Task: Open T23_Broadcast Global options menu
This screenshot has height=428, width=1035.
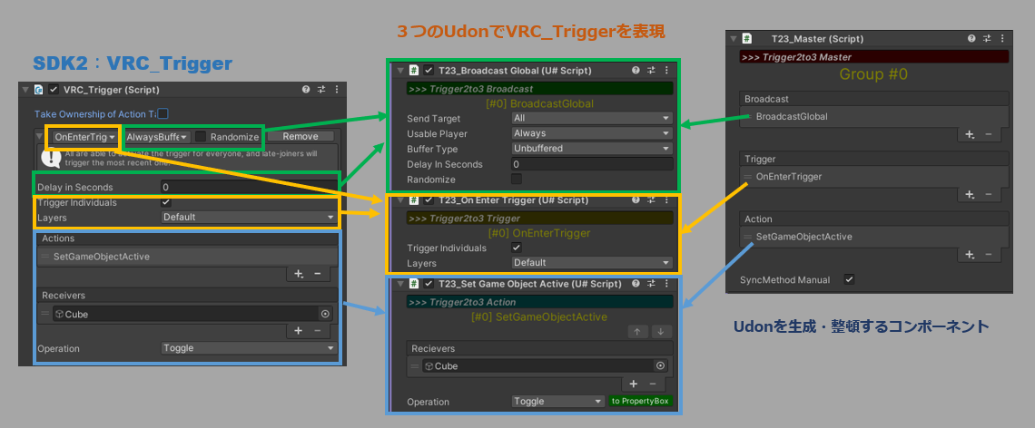Action: pos(666,70)
